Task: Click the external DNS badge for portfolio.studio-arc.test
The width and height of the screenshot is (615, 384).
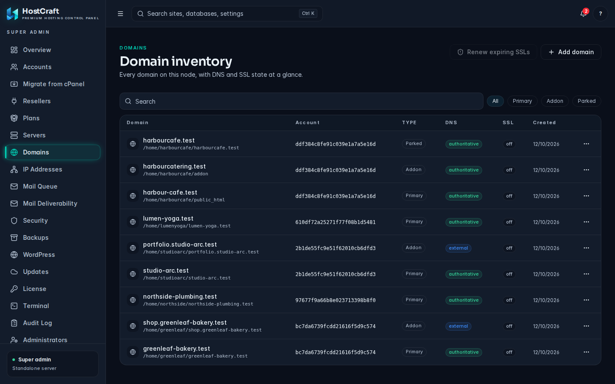Action: point(458,248)
